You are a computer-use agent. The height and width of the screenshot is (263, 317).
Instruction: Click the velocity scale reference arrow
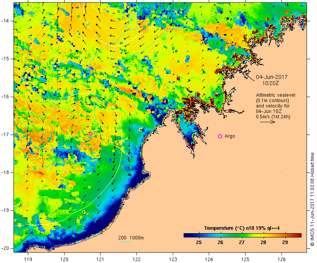click(268, 122)
